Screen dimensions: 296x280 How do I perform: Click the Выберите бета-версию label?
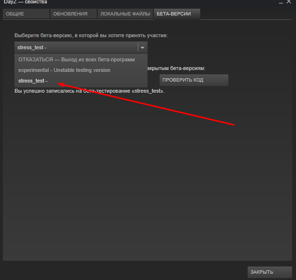(x=91, y=35)
